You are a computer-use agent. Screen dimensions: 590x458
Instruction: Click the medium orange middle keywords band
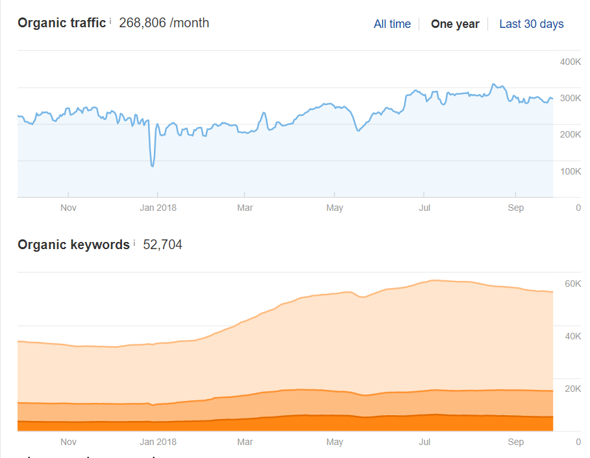(x=285, y=404)
